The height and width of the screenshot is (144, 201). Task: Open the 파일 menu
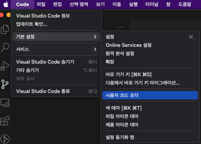(x=41, y=5)
